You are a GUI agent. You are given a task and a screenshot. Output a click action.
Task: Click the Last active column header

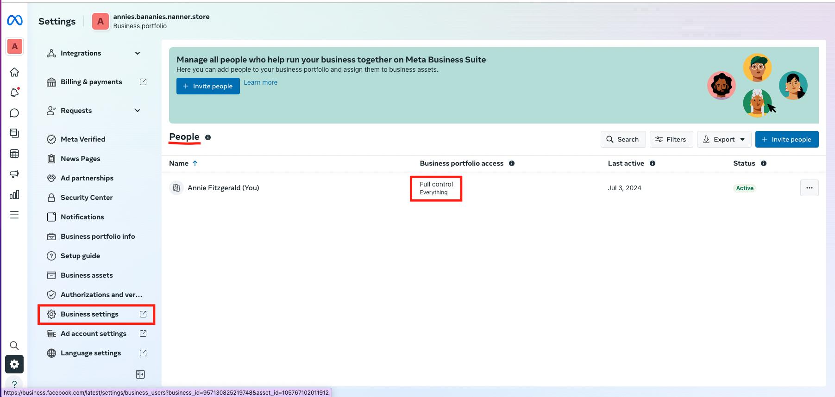point(626,163)
